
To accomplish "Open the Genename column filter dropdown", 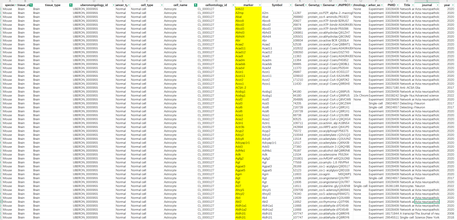I will (x=336, y=5).
